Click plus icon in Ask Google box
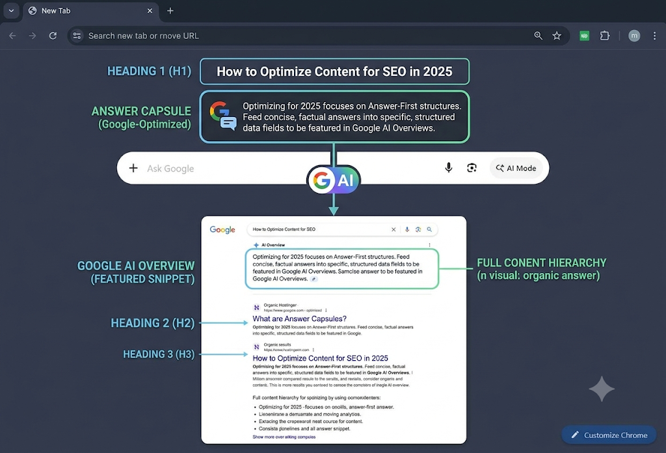The height and width of the screenshot is (453, 666). [133, 168]
